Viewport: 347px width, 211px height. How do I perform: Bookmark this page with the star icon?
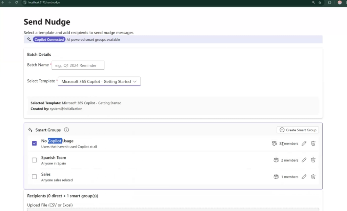320,2
